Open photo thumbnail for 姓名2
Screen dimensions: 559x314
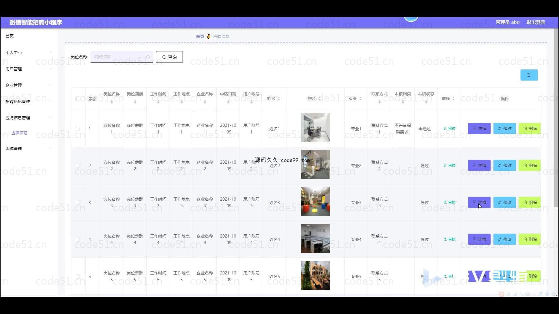pos(315,165)
